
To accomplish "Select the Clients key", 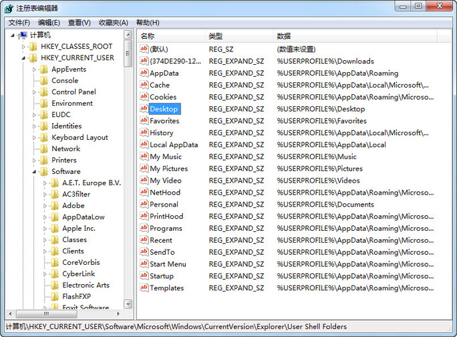I will [73, 251].
